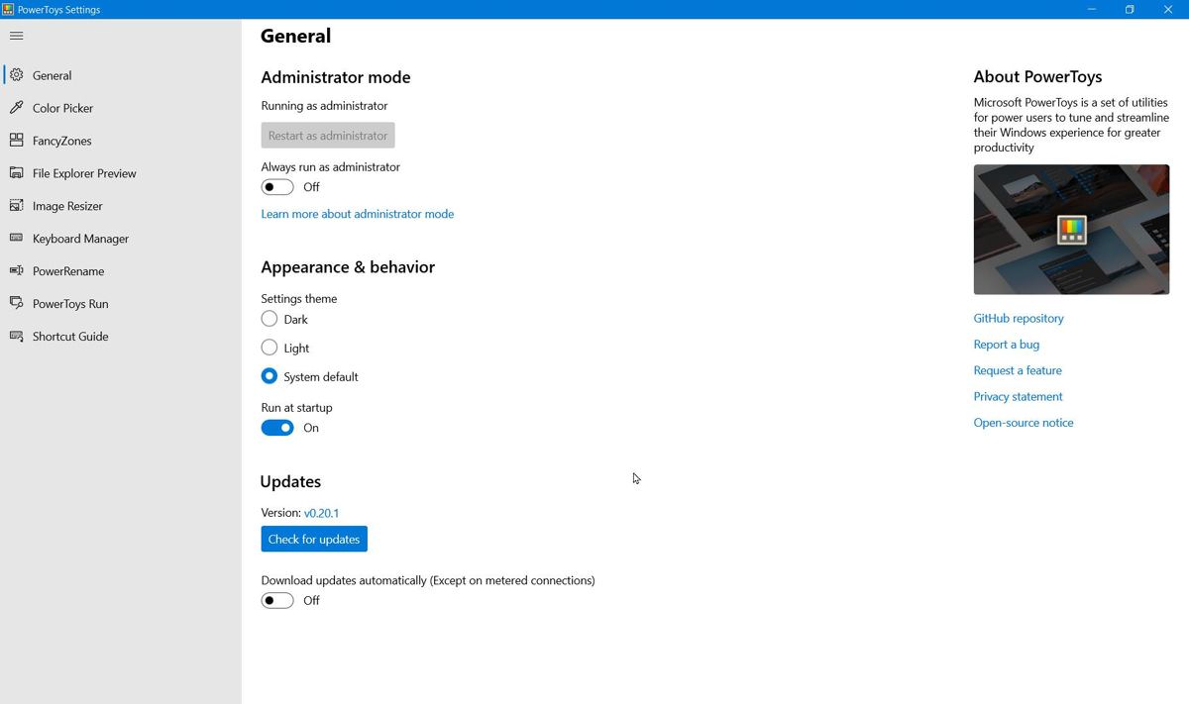Click the Image Resizer icon

(x=16, y=206)
